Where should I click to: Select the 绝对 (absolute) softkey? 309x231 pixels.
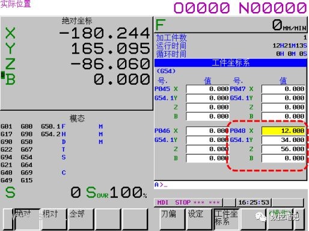[x=27, y=219]
